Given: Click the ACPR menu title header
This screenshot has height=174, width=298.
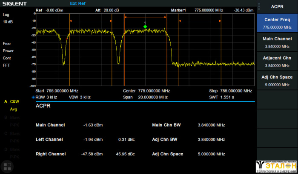Looking at the screenshot, I should [277, 6].
